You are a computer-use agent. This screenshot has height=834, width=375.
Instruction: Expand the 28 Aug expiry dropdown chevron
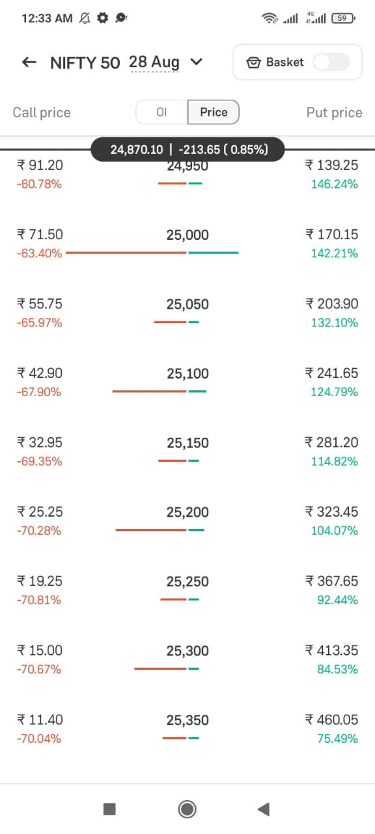point(196,63)
